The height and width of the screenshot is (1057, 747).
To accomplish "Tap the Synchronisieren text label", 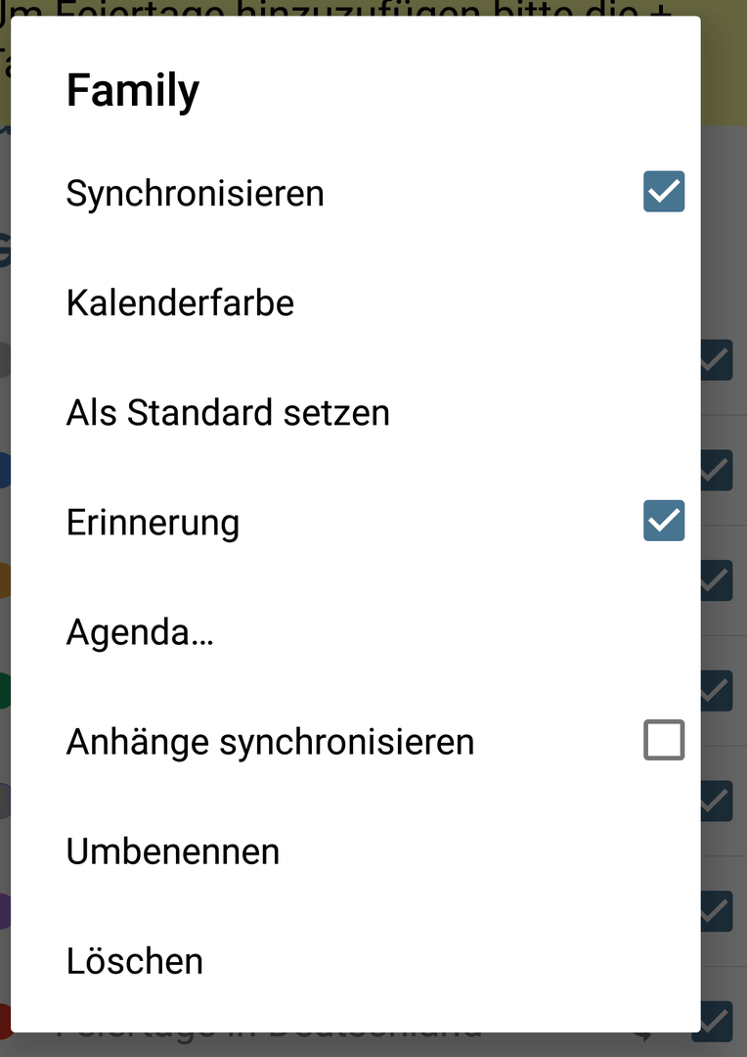I will coord(196,194).
